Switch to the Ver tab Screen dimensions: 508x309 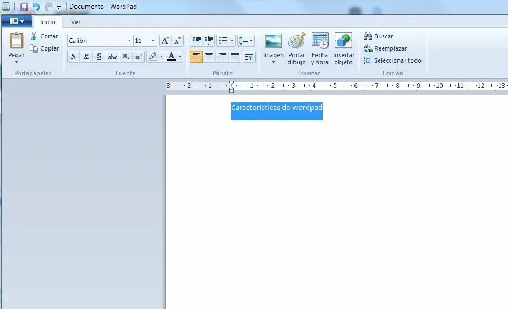tap(75, 22)
